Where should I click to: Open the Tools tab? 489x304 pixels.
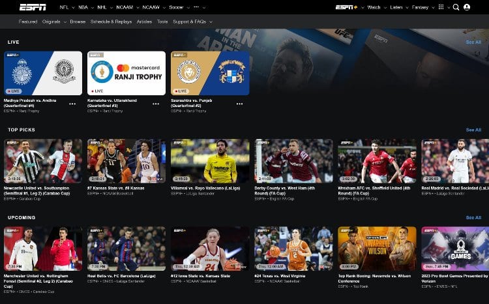(x=162, y=22)
